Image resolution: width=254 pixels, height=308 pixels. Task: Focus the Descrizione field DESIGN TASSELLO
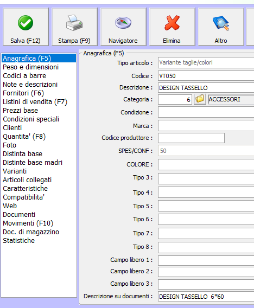click(x=206, y=88)
